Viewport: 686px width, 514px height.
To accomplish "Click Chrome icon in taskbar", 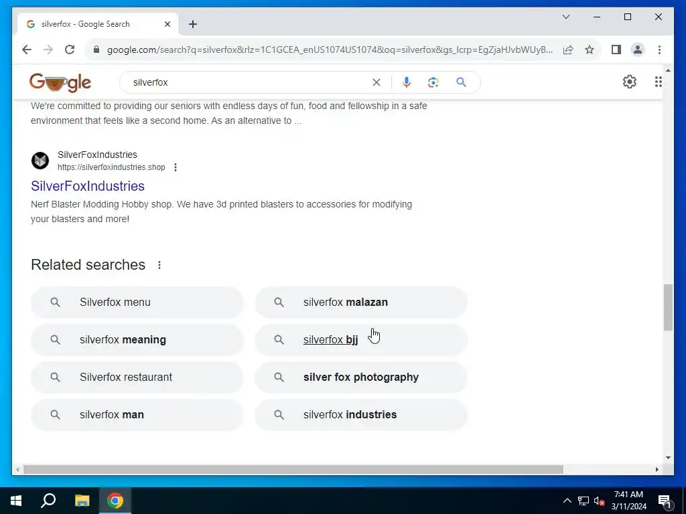I will (x=115, y=501).
